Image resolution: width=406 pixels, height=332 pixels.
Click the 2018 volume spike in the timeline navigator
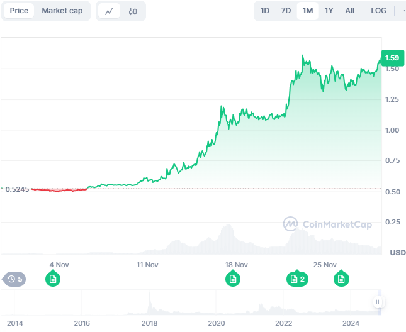pos(150,301)
